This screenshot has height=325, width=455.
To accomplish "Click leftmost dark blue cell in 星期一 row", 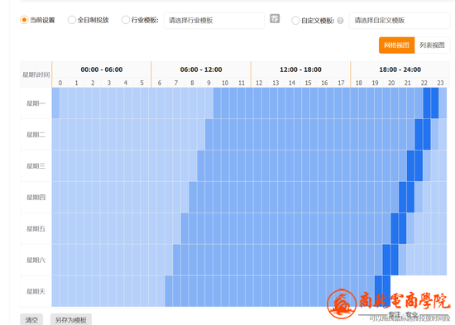I will (x=427, y=103).
